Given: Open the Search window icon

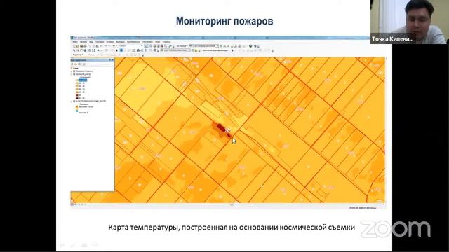Looking at the screenshot, I should (159, 46).
